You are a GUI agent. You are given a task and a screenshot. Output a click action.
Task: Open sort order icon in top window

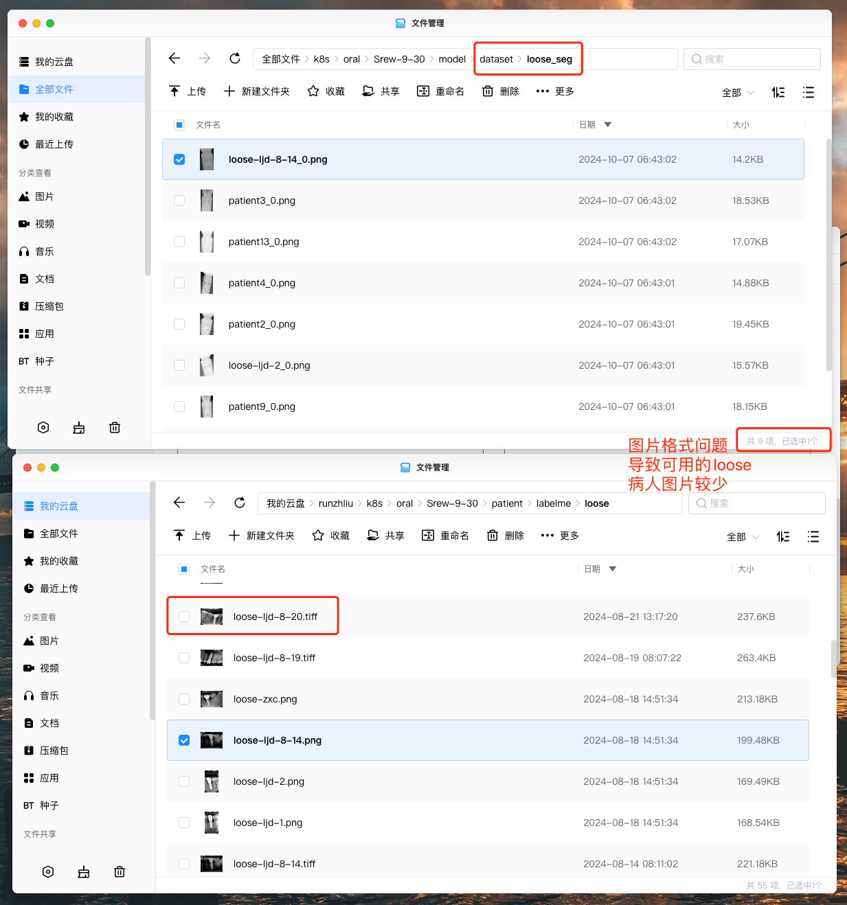[x=778, y=92]
